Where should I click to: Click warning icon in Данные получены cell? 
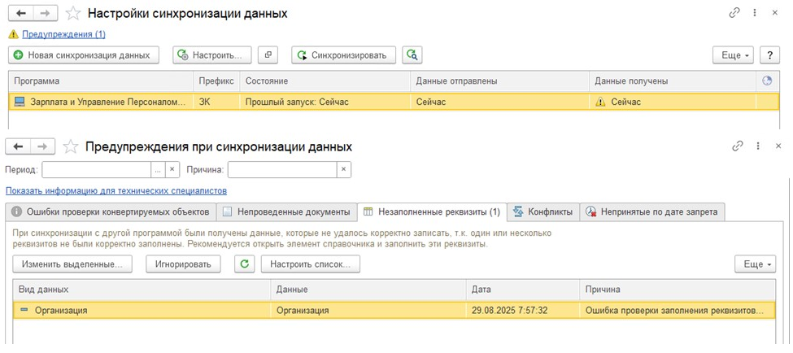(599, 102)
